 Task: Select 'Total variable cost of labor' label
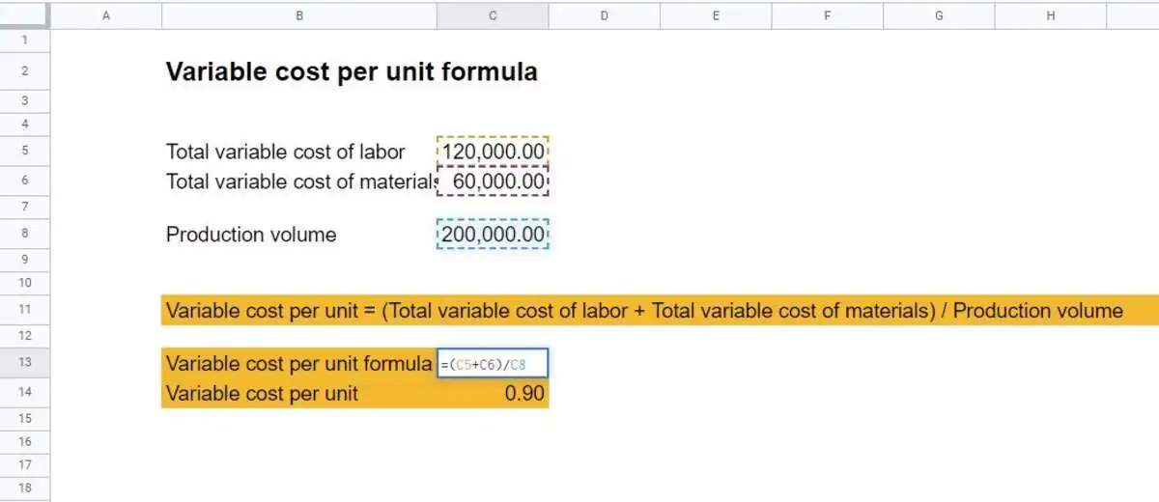(x=286, y=152)
